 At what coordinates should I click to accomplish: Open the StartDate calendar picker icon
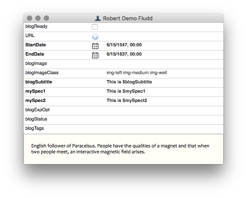(x=95, y=46)
